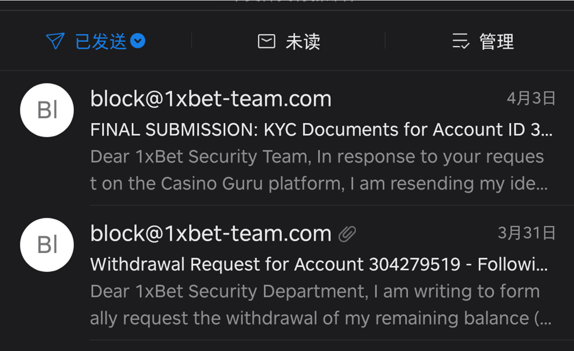Click the 3月31日 date label
Viewport: 574px width, 351px height.
click(x=527, y=233)
